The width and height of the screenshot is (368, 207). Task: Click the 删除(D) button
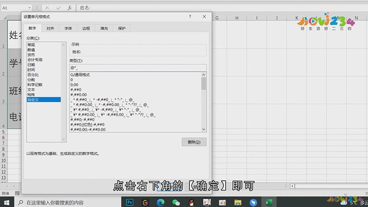[194, 142]
